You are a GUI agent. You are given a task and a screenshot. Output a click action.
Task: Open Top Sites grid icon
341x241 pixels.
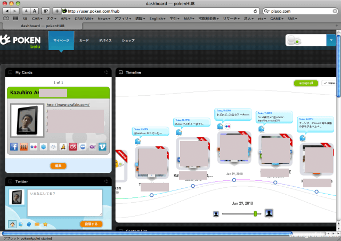click(15, 19)
